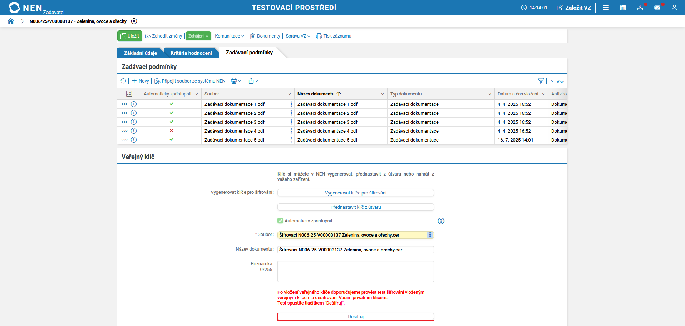Open file menu dots for Zadávací dokumentace 1.pdf
Screen dimensions: 685x326
point(291,104)
